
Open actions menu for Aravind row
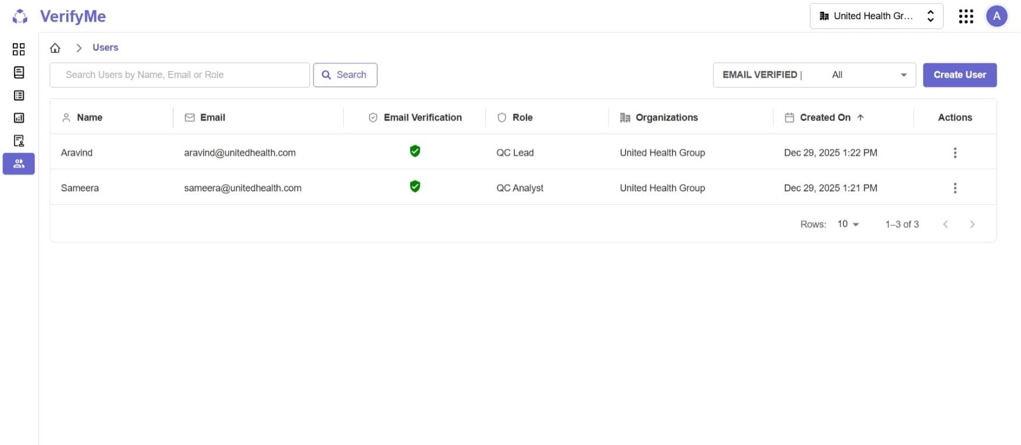pyautogui.click(x=955, y=153)
